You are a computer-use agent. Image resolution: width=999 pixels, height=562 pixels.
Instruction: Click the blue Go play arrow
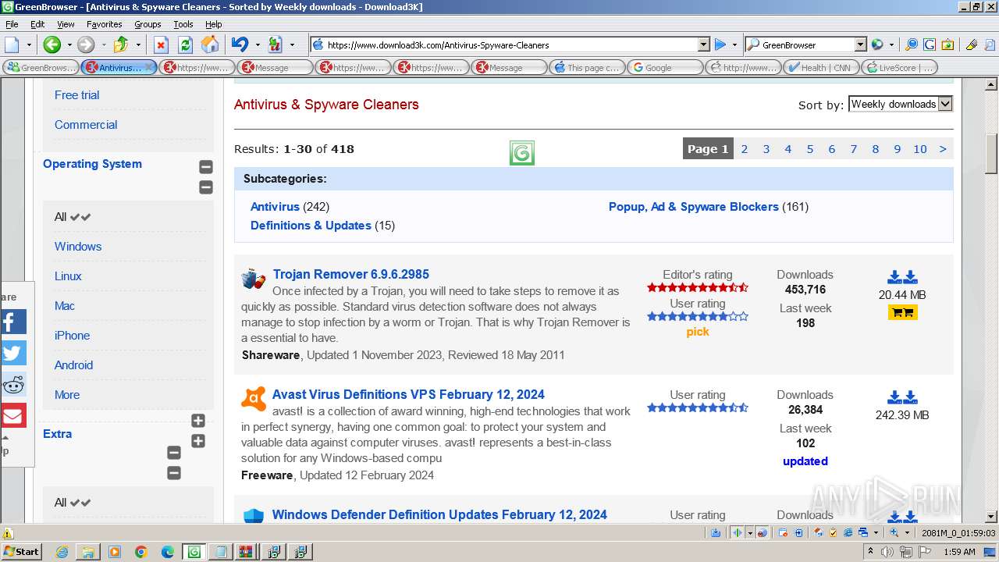point(720,44)
